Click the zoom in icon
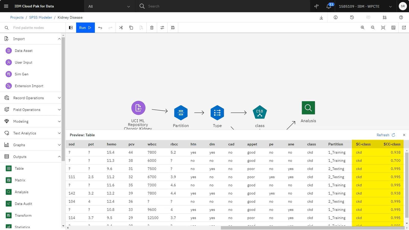 [x=362, y=28]
